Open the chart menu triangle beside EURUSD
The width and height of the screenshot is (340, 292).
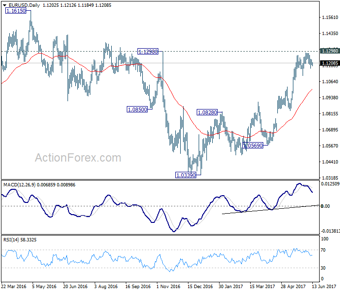4,5
